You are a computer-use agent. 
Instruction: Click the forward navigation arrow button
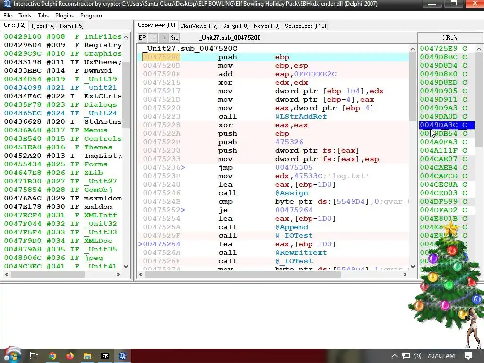click(x=164, y=38)
